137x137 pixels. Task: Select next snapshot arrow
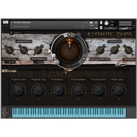pyautogui.click(x=79, y=27)
